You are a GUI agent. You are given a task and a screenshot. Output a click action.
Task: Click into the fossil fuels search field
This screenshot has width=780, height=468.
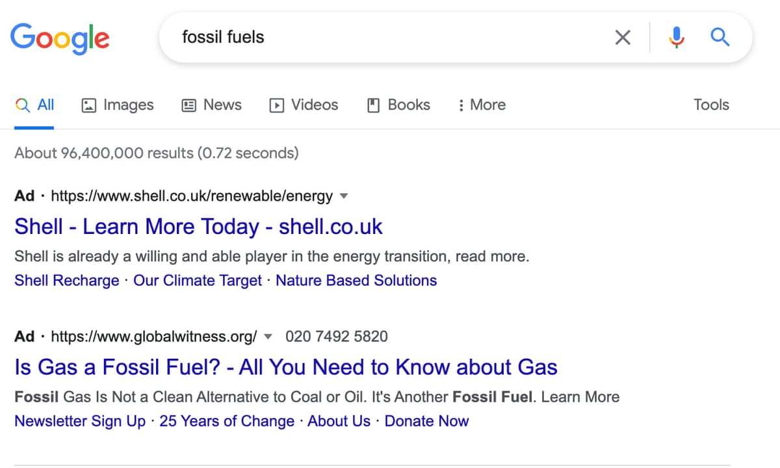pos(390,37)
